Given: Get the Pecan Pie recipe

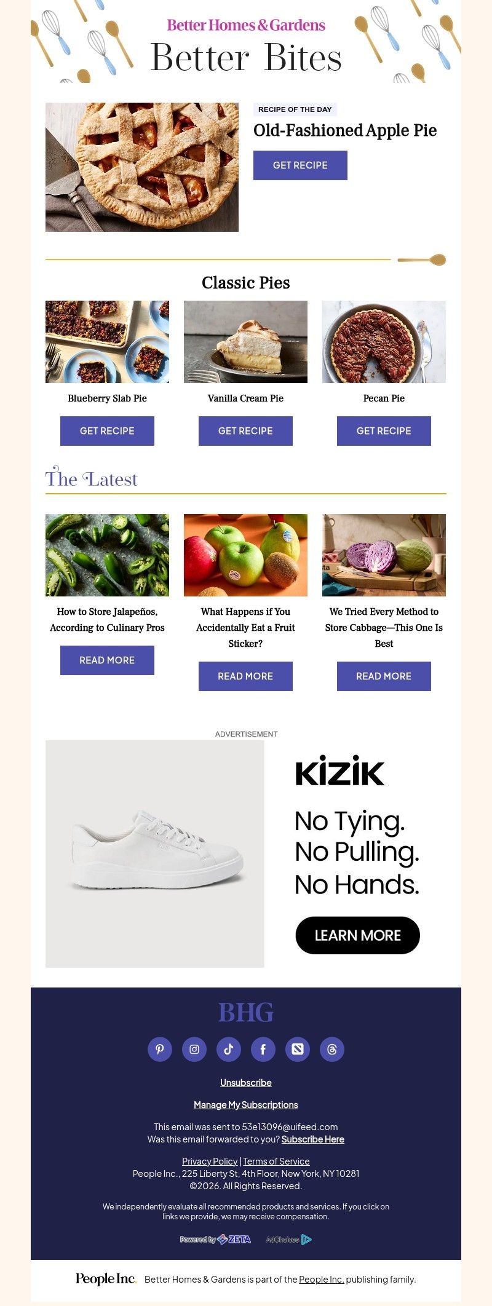Looking at the screenshot, I should (x=383, y=430).
